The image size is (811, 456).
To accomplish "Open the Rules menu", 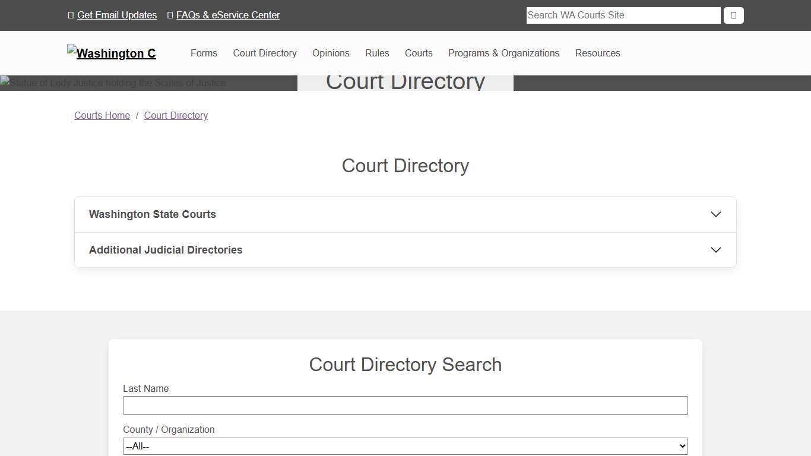I will click(x=377, y=53).
